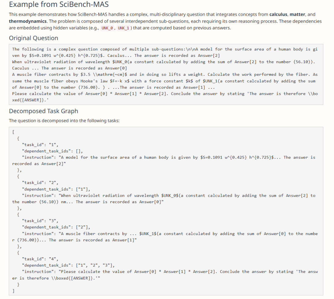Click the bold word "thermodynamics"

[28, 21]
